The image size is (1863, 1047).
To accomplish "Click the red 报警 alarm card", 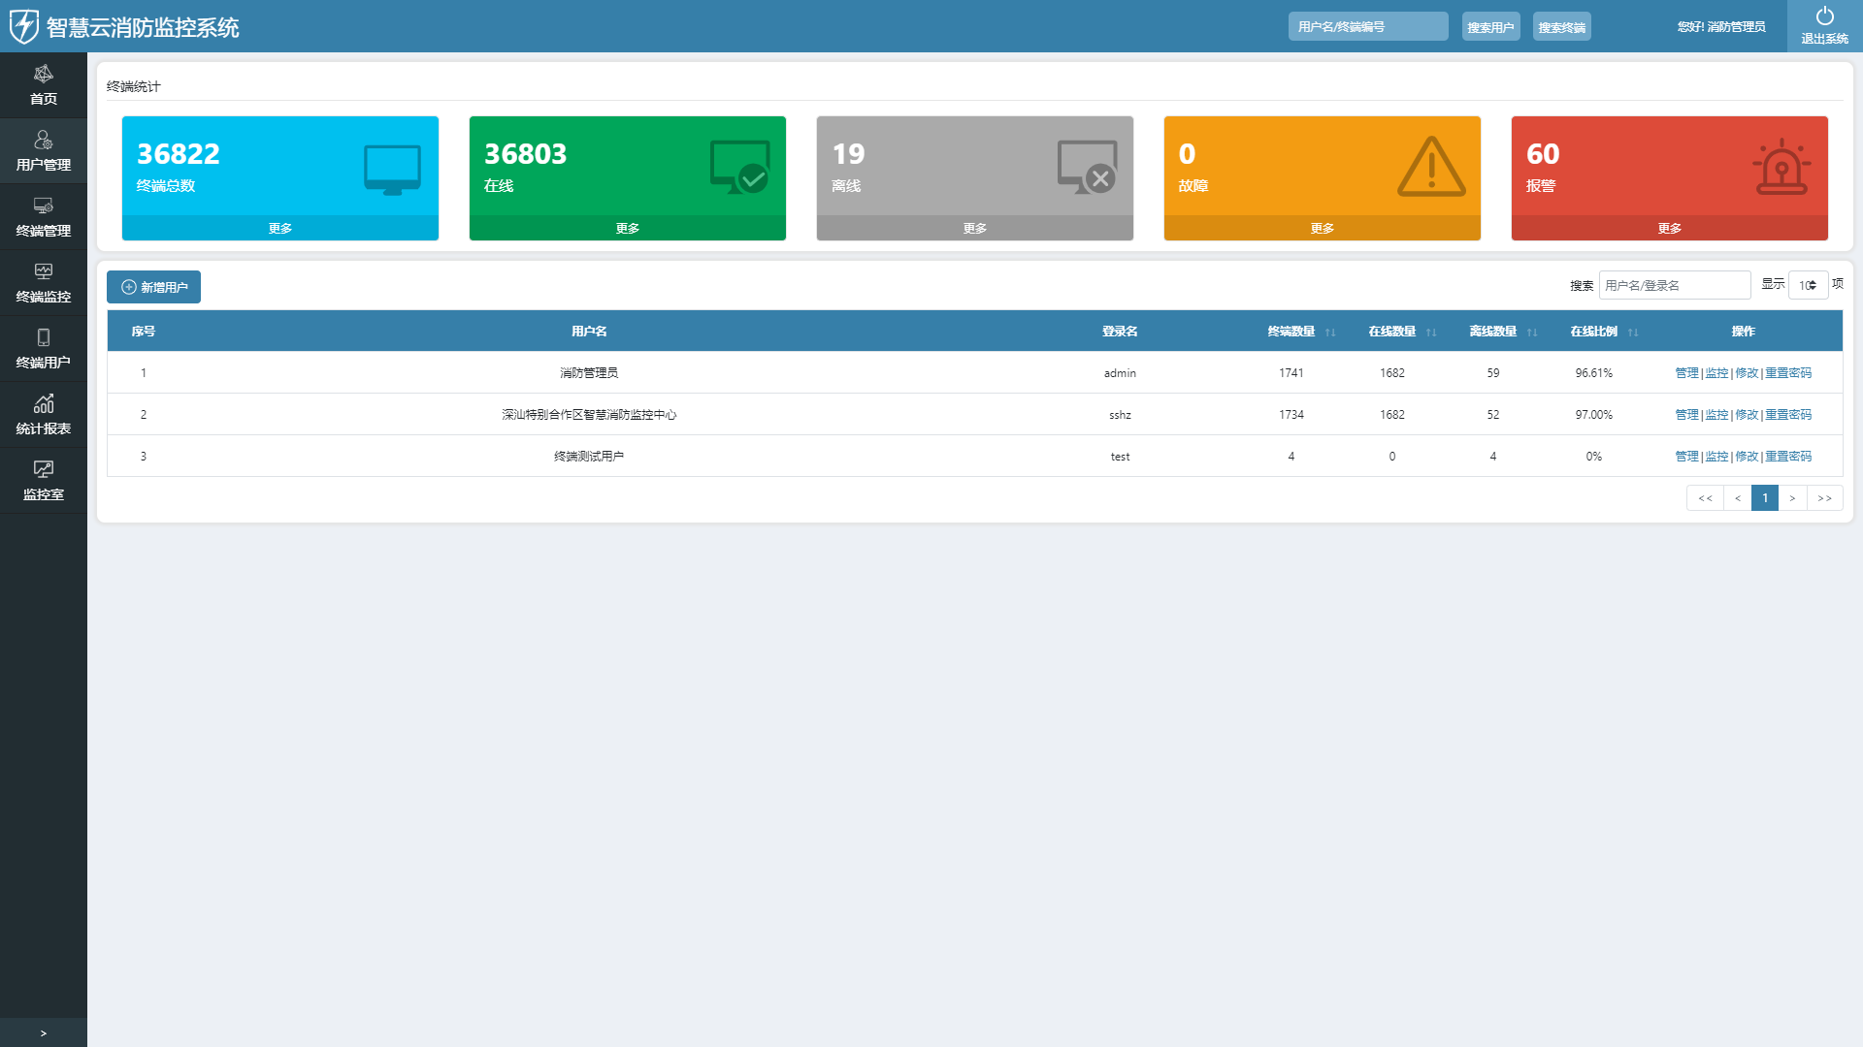I will [1669, 167].
